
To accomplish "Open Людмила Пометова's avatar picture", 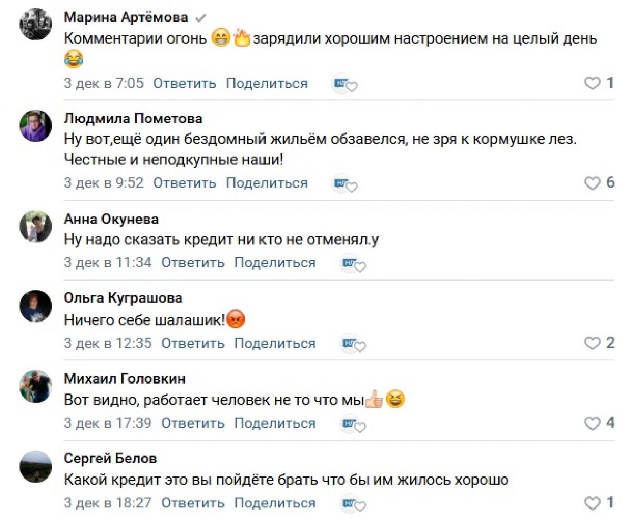I will [36, 126].
